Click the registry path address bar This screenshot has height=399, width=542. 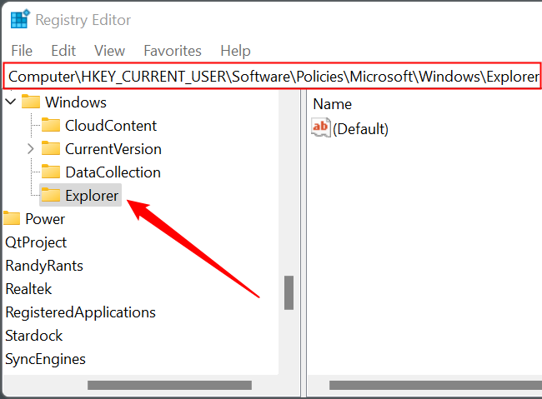tap(273, 76)
